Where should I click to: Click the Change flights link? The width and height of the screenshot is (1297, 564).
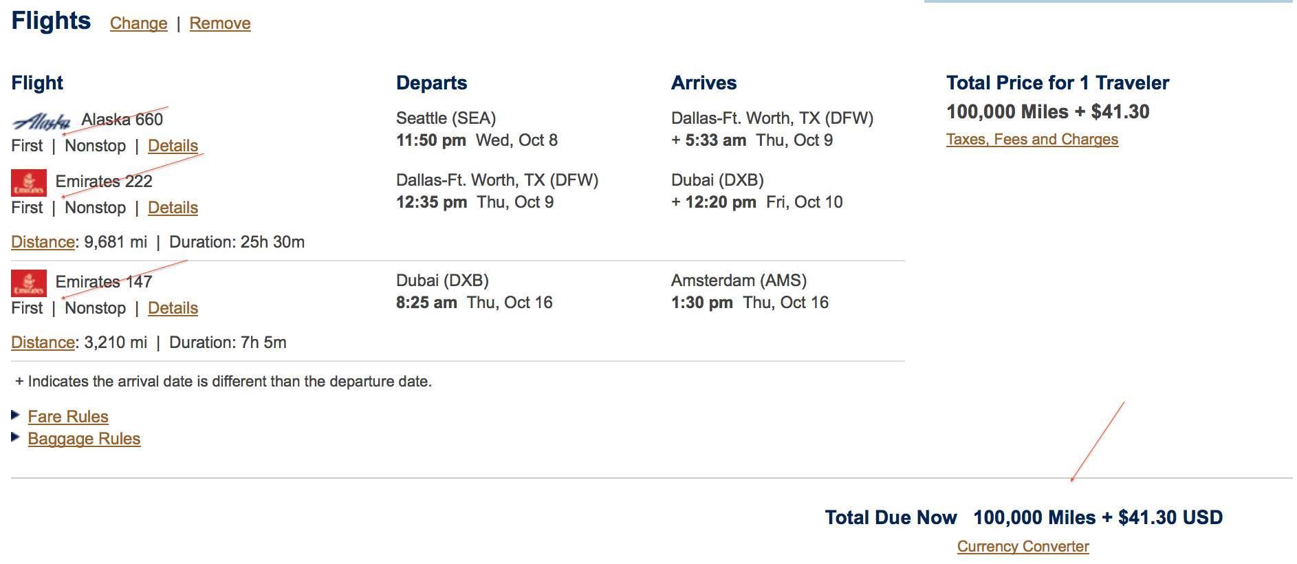(x=139, y=23)
